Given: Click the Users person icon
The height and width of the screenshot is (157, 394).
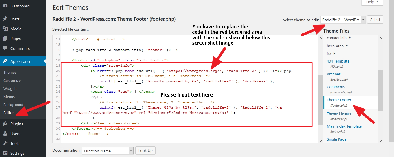Looking at the screenshot, I should [5, 134].
